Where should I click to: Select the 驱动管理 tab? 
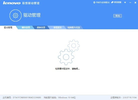tap(8, 27)
